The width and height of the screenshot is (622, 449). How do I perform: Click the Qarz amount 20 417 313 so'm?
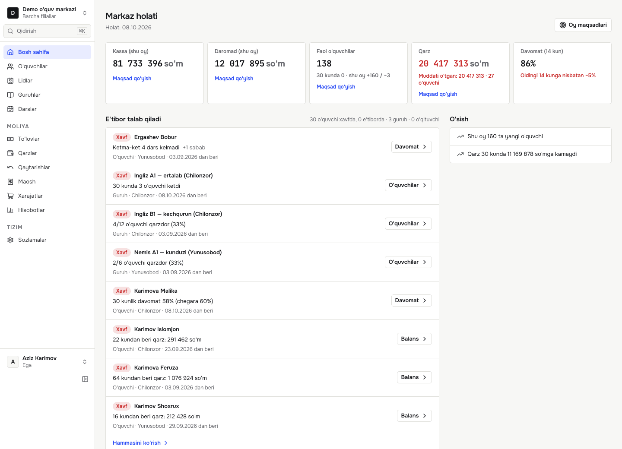(x=454, y=63)
